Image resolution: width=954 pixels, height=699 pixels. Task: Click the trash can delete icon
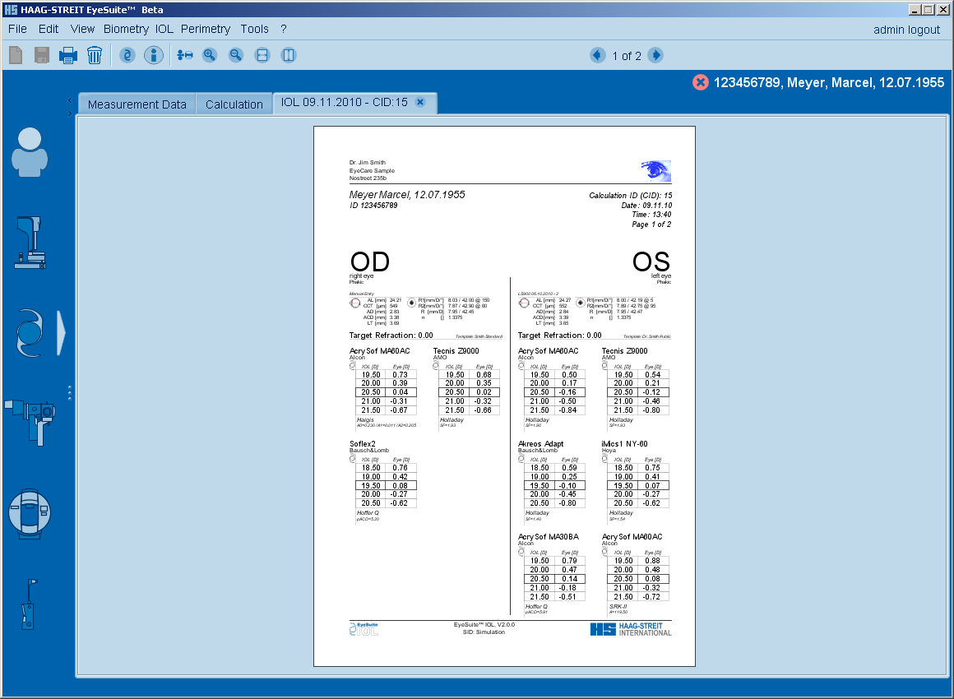pyautogui.click(x=95, y=55)
